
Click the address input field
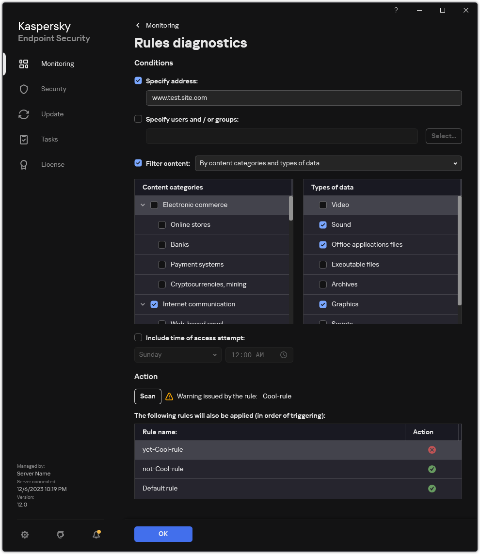(x=304, y=98)
